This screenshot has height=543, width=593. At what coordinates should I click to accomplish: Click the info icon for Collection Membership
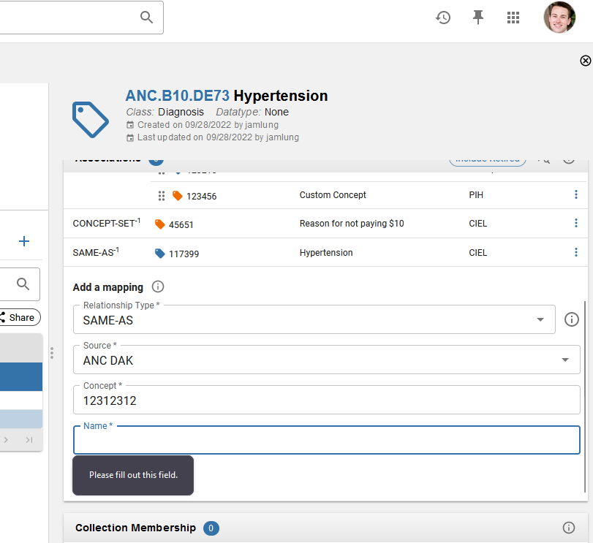click(x=569, y=528)
